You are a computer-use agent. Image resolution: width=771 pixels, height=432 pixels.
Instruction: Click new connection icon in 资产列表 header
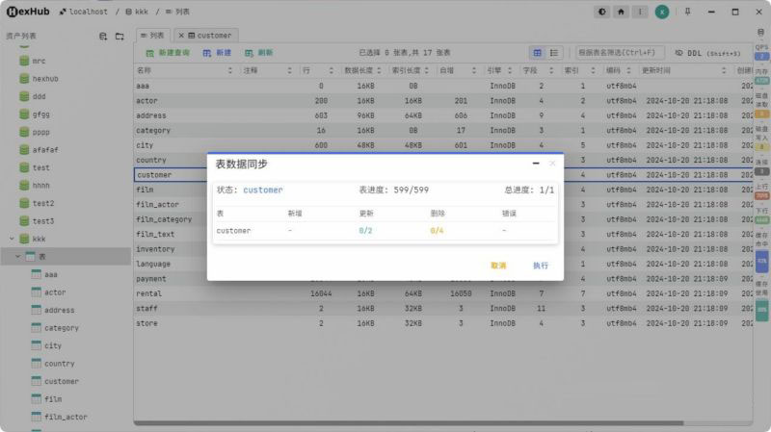(103, 36)
